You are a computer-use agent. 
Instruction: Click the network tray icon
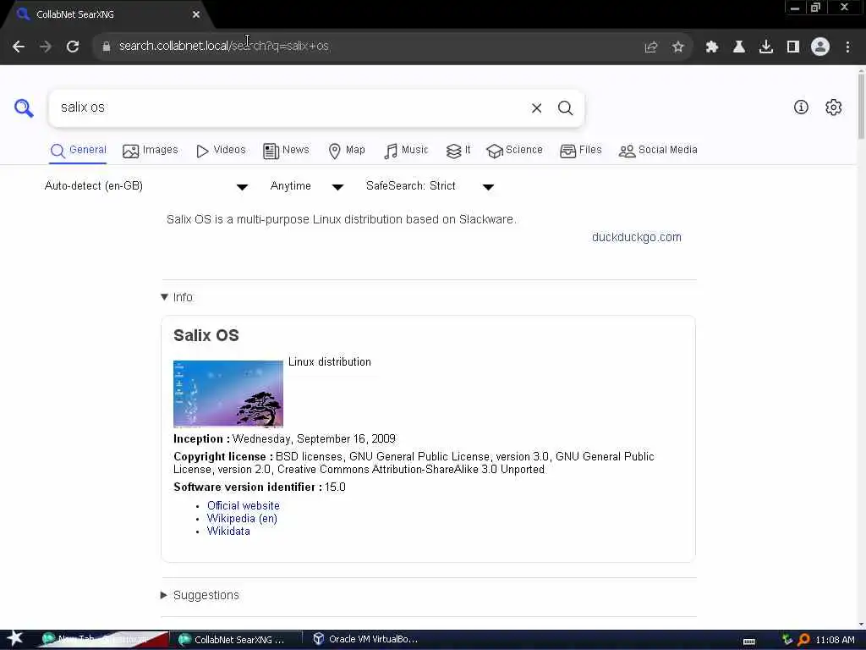pyautogui.click(x=787, y=640)
